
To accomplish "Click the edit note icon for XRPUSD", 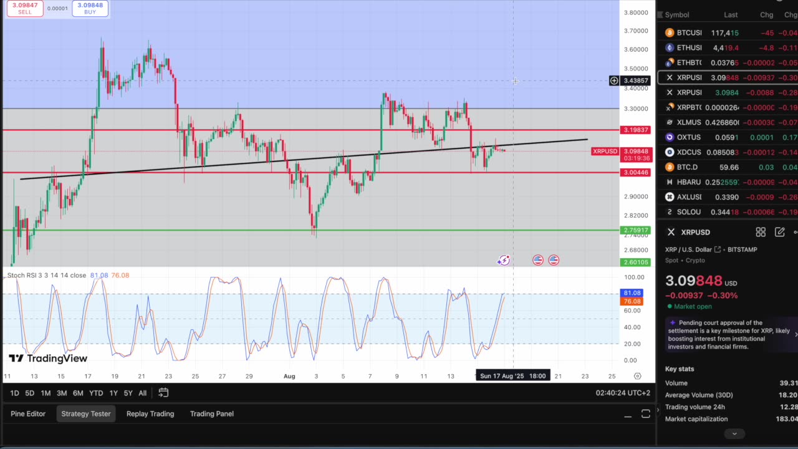I will [779, 232].
